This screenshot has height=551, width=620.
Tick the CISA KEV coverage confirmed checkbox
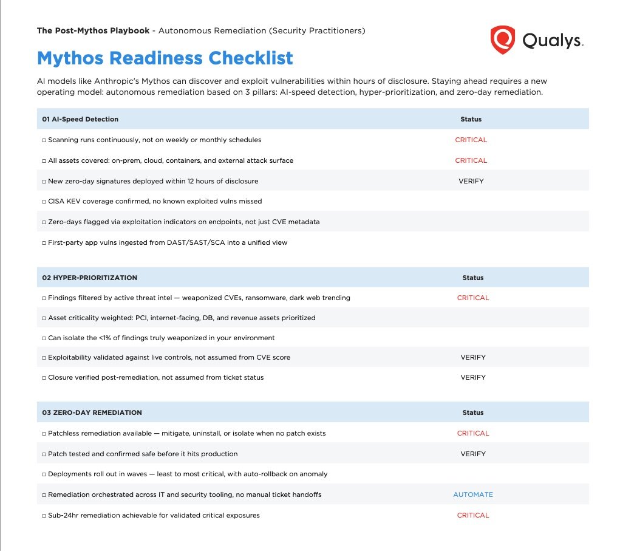coord(44,202)
